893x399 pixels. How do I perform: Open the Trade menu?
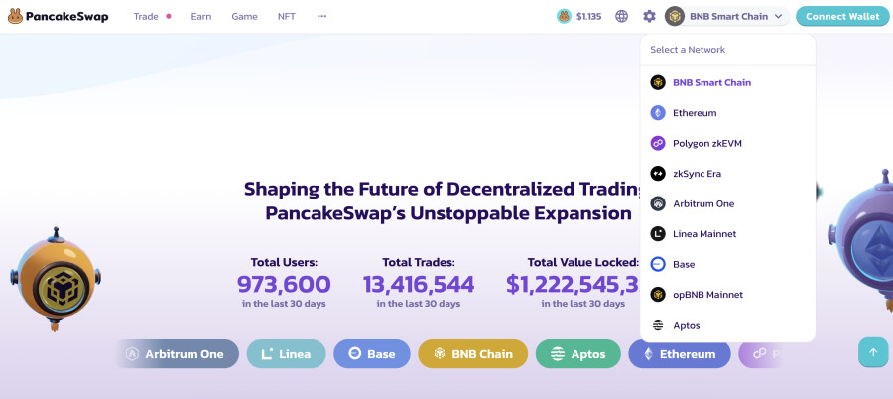(x=146, y=16)
